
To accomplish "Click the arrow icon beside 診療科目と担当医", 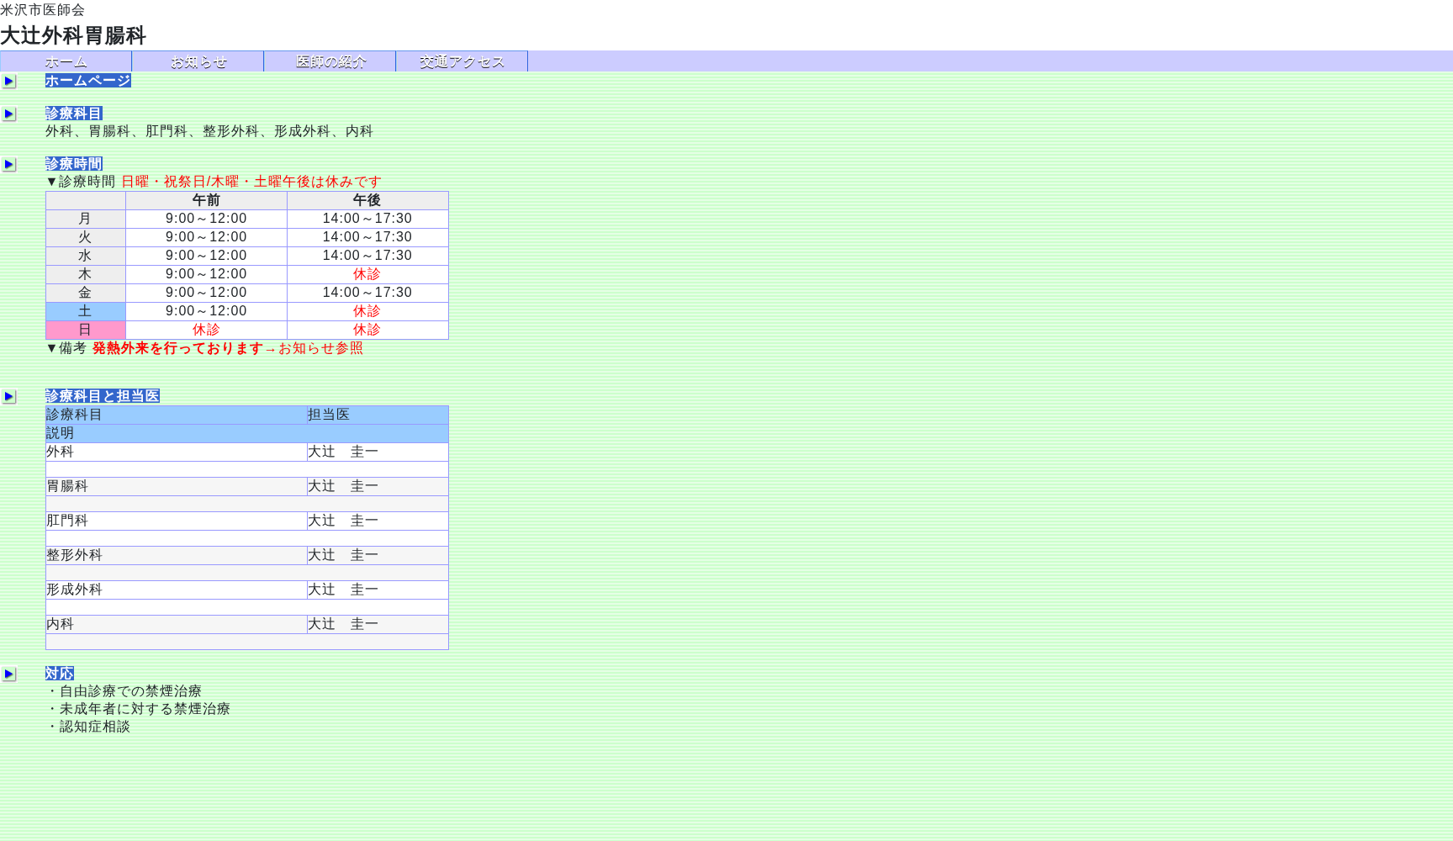I will point(9,397).
